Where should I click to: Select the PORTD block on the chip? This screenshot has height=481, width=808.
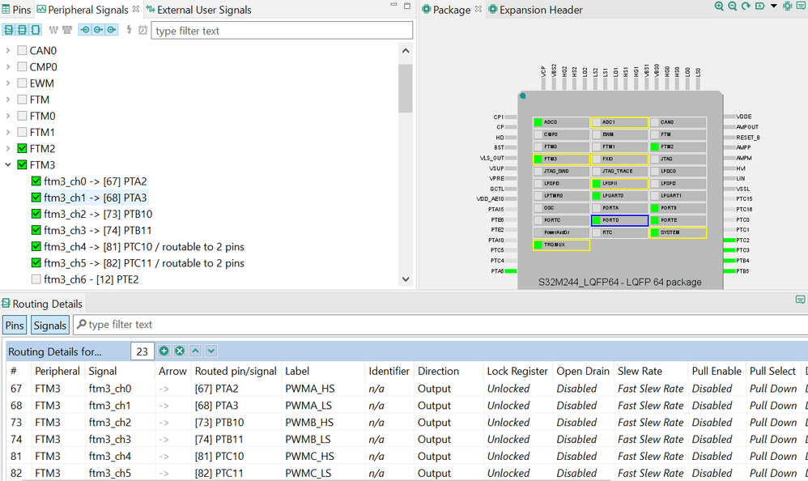[619, 220]
